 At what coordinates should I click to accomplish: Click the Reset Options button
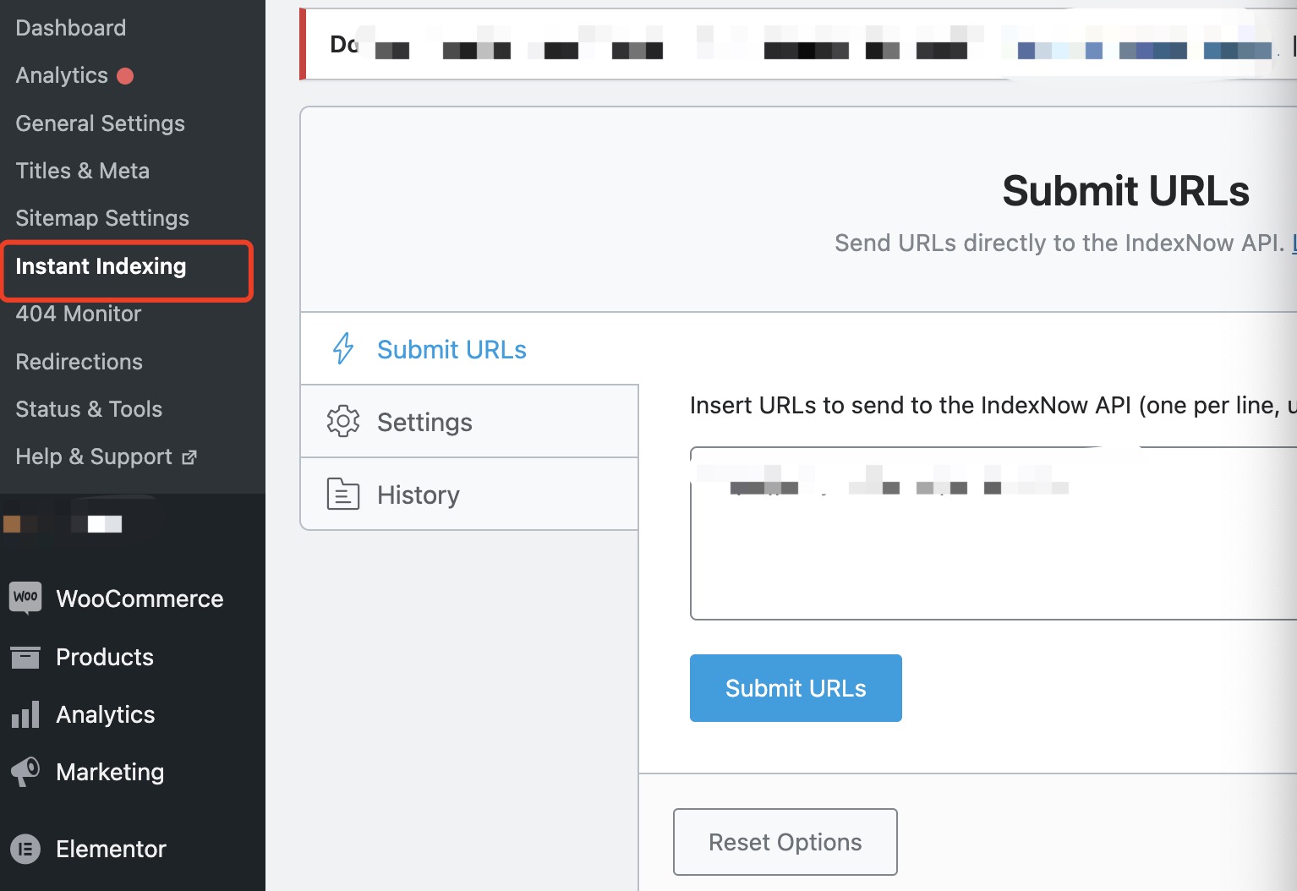pos(785,841)
